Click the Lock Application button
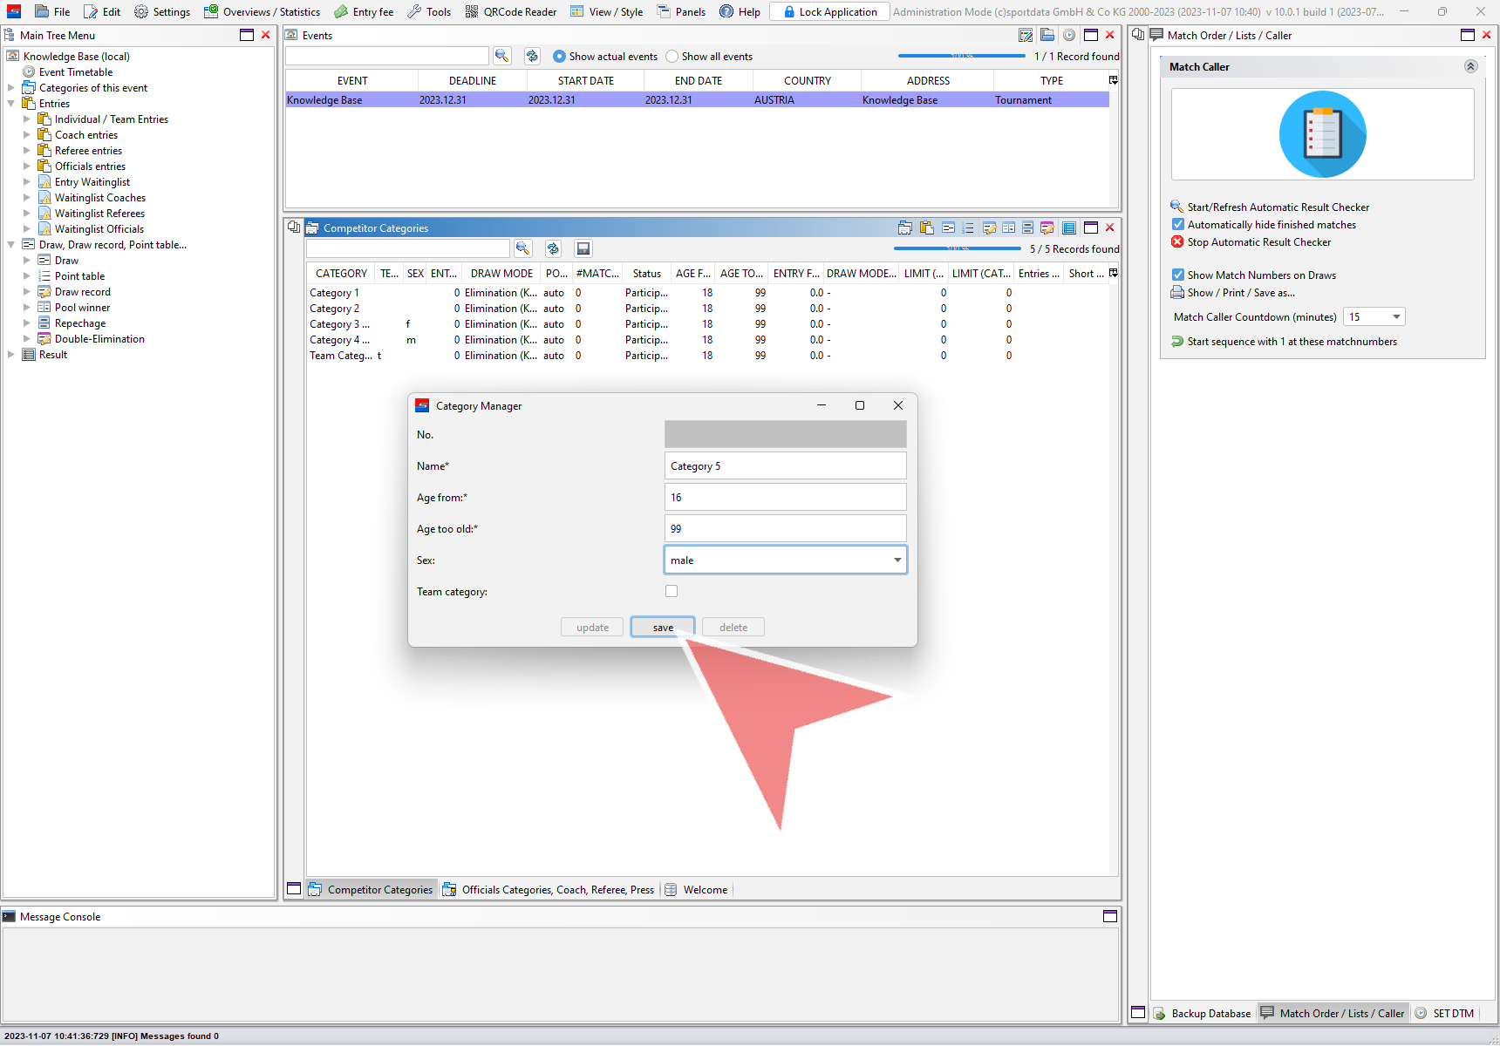The width and height of the screenshot is (1500, 1046). coord(829,11)
